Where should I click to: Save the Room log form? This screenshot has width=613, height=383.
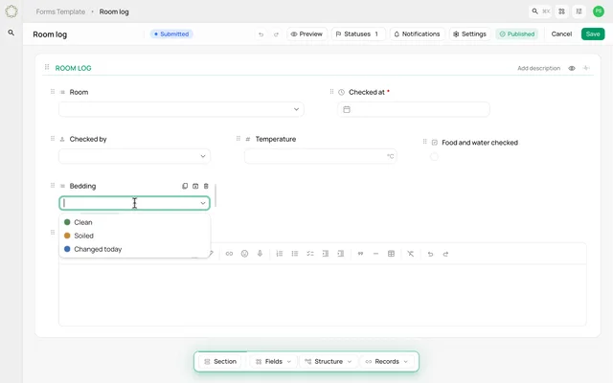click(593, 34)
